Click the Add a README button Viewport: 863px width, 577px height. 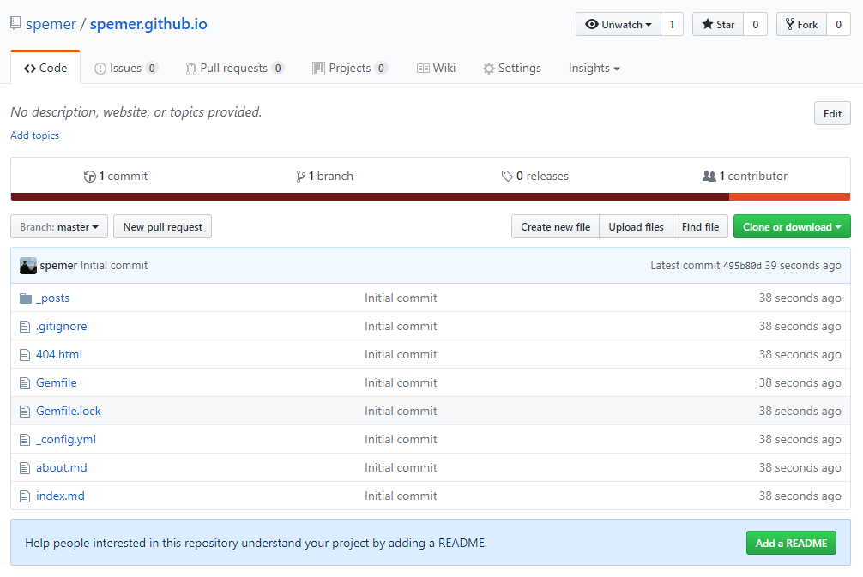coord(791,543)
